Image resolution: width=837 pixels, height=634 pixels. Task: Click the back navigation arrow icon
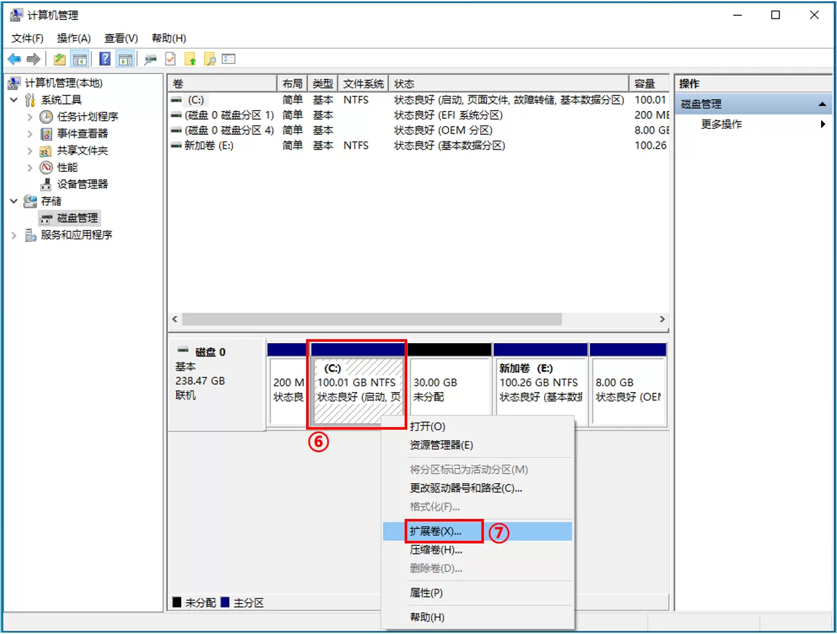coord(15,59)
